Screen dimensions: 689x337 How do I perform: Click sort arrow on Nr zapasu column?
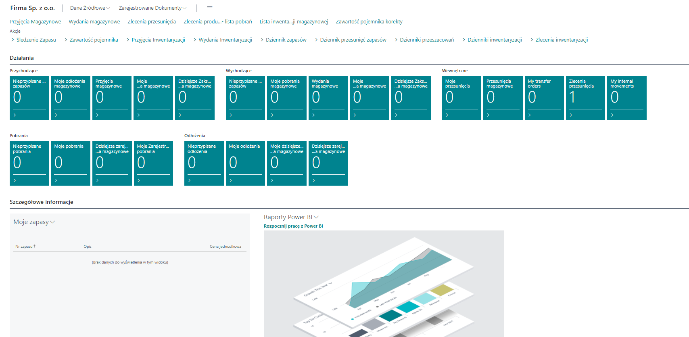35,246
